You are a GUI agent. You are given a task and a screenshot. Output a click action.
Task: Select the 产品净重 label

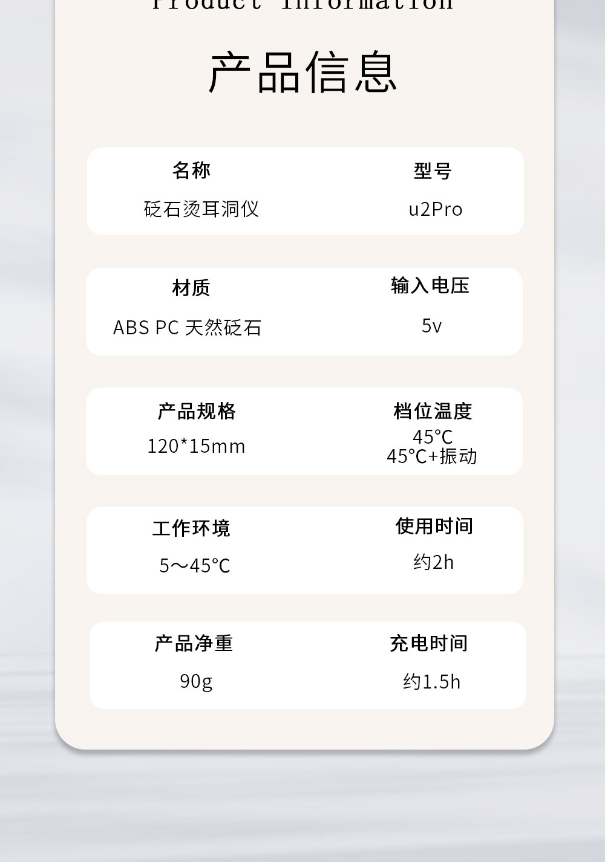pyautogui.click(x=194, y=643)
